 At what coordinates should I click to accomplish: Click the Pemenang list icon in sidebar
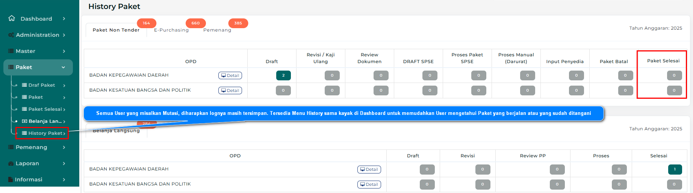[x=11, y=147]
